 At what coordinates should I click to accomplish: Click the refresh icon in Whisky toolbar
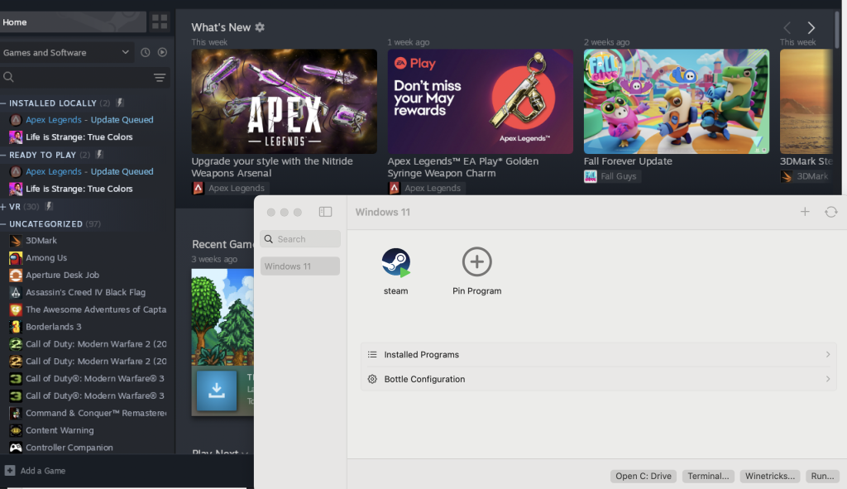[830, 212]
